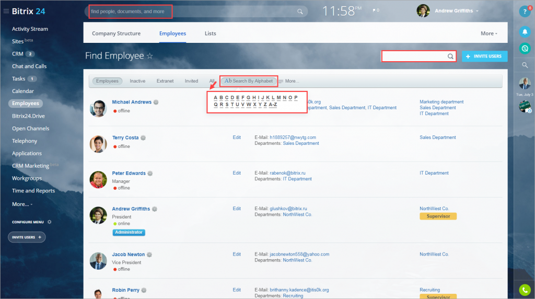Screen dimensions: 535x299
Task: Switch to the Company Structure tab
Action: pos(117,33)
